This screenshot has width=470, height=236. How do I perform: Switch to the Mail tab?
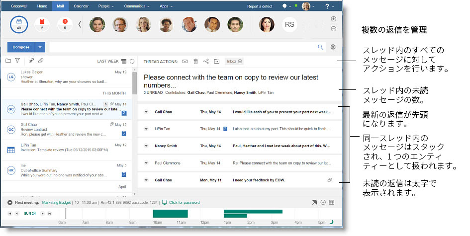[x=60, y=6]
